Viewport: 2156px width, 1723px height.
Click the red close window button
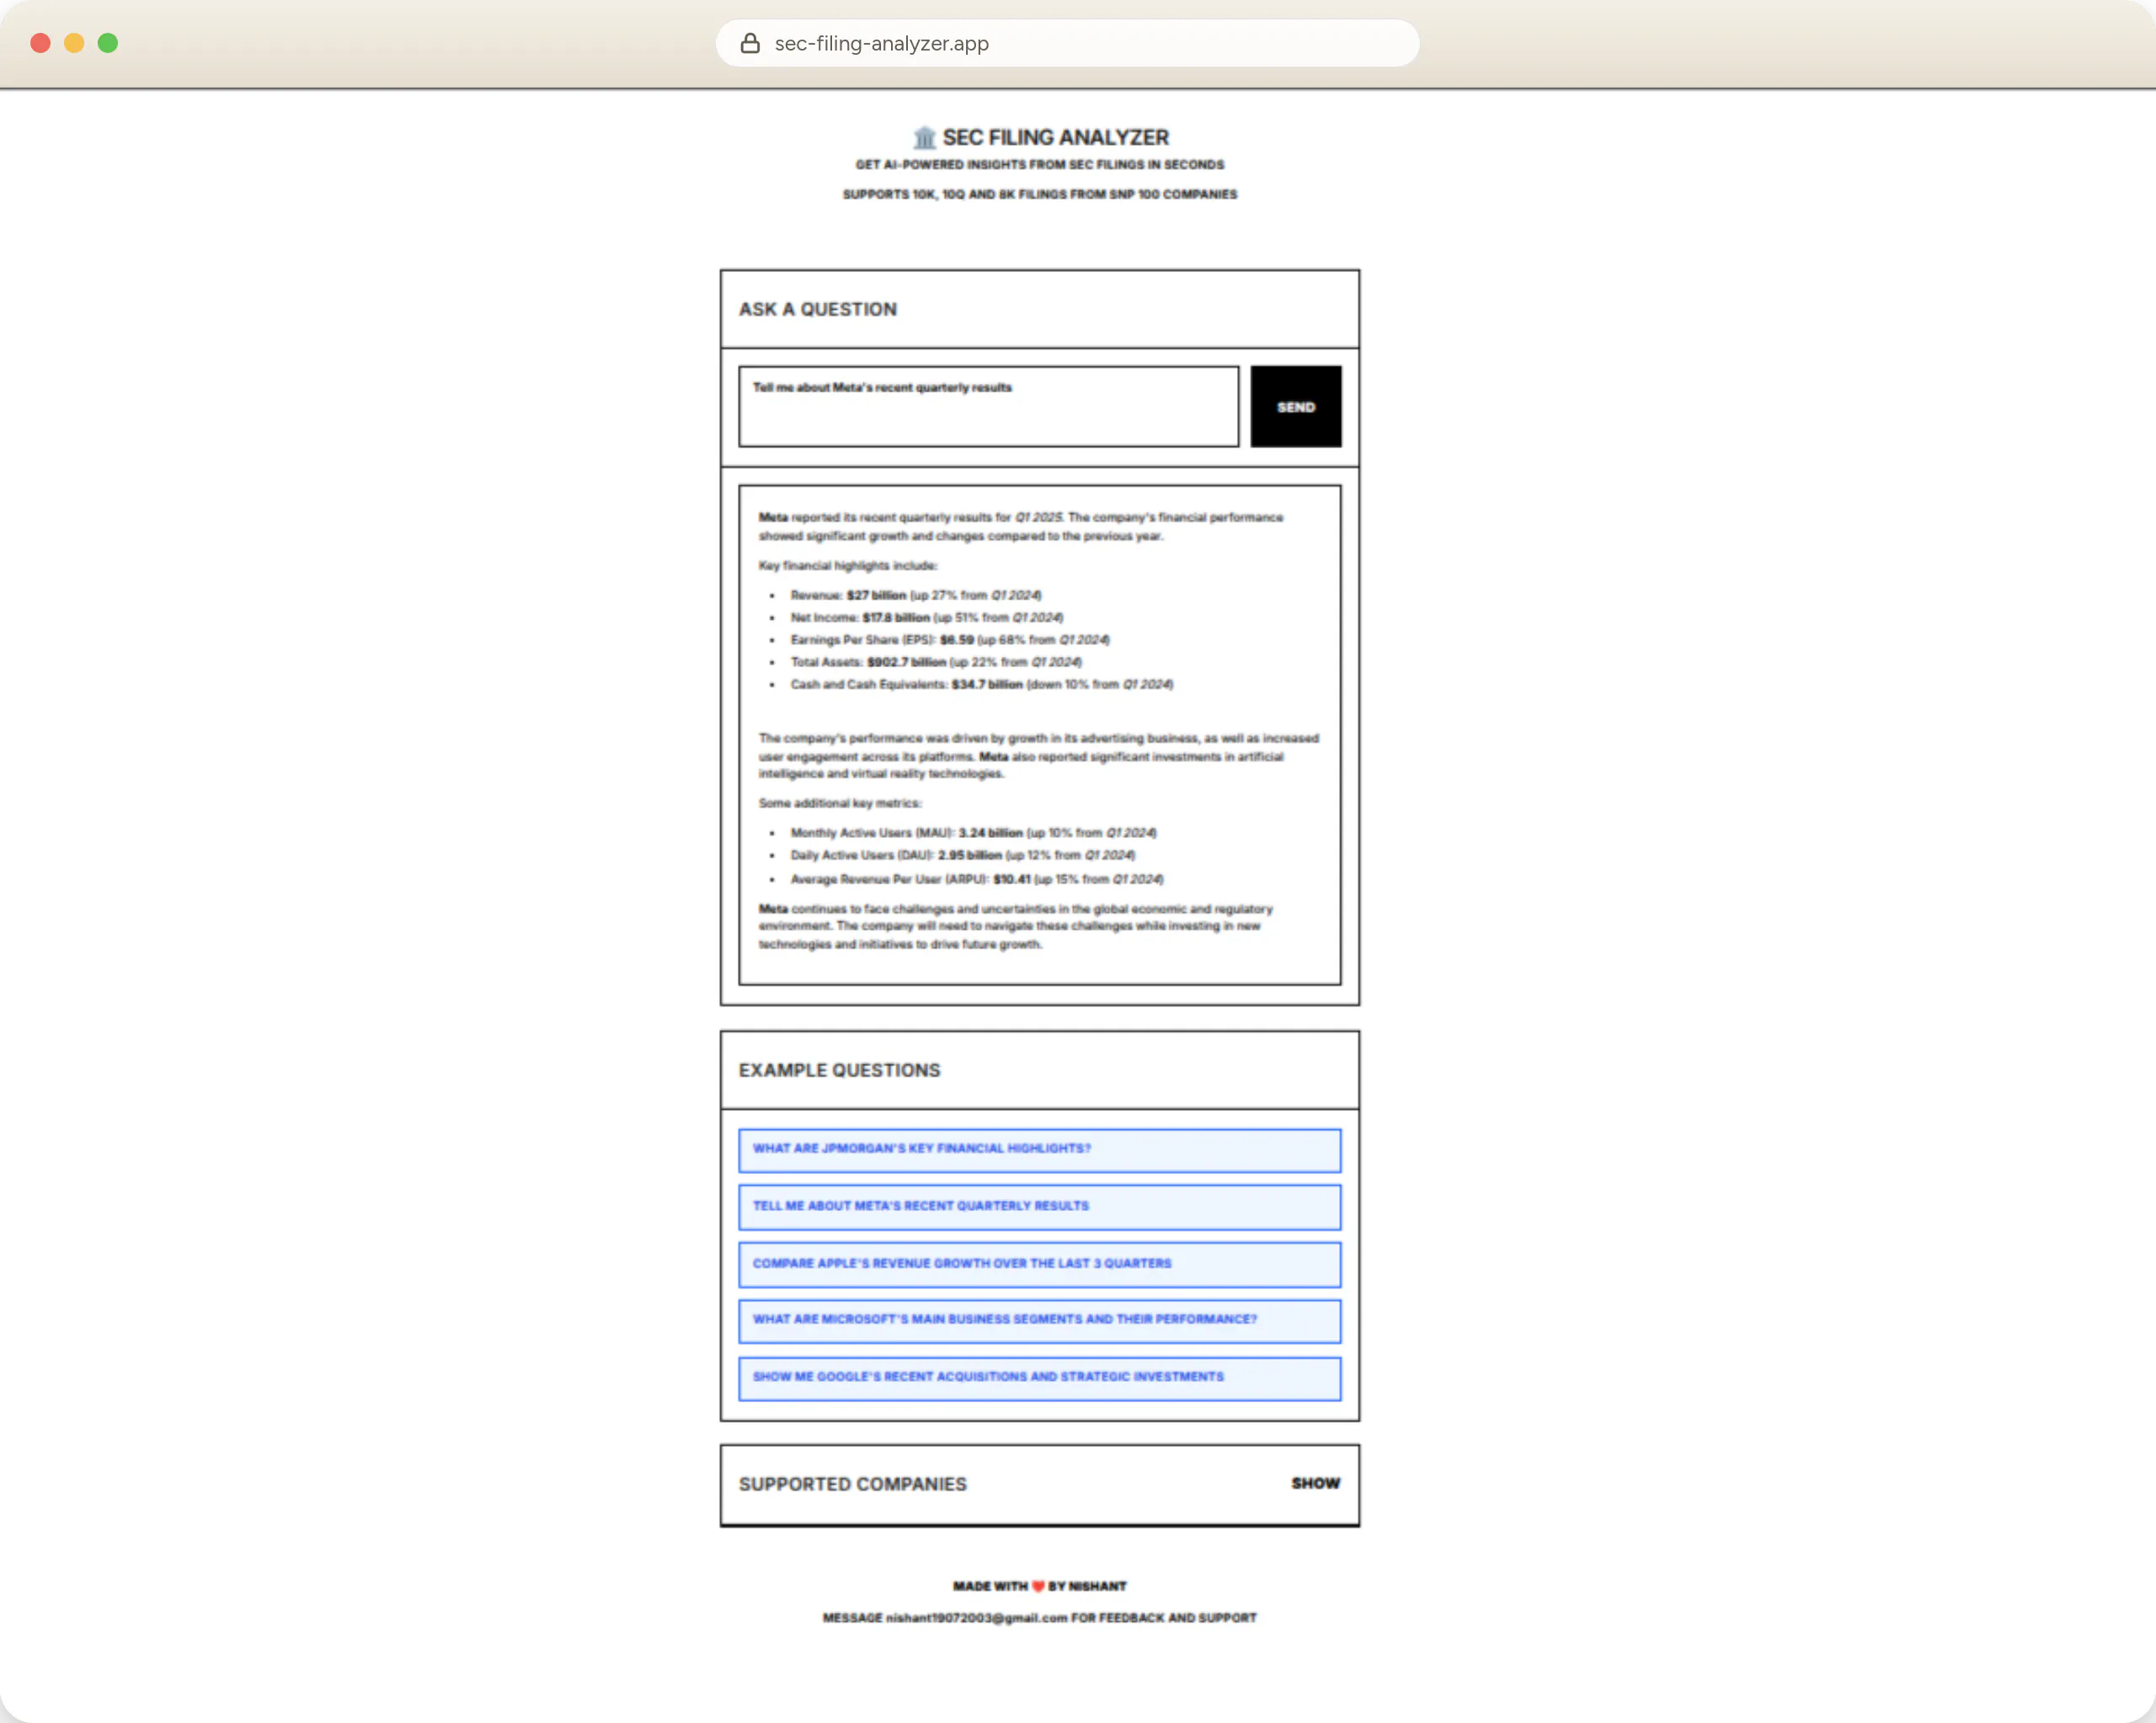click(40, 43)
